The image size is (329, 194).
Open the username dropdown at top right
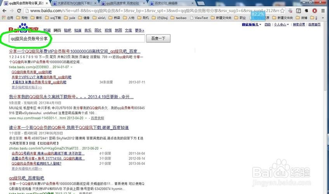[x=252, y=24]
